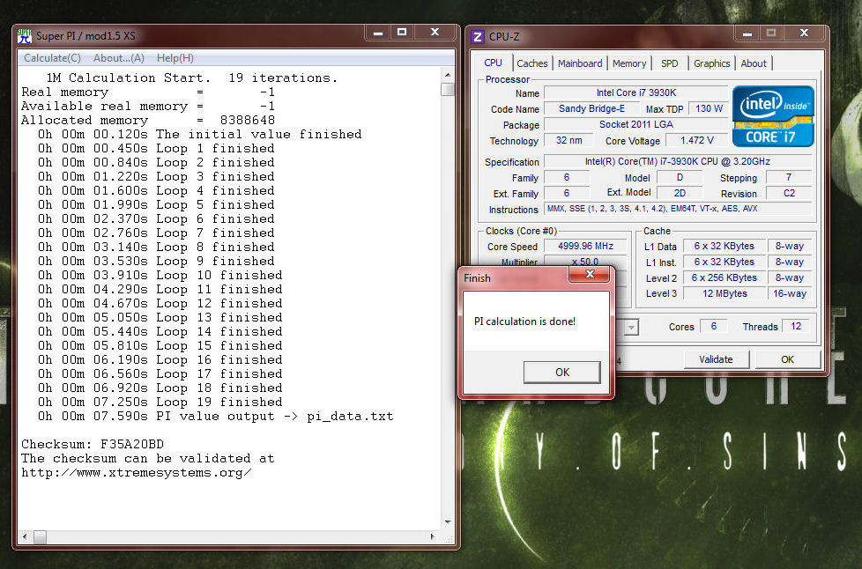
Task: Close the Super PI window
Action: point(435,33)
